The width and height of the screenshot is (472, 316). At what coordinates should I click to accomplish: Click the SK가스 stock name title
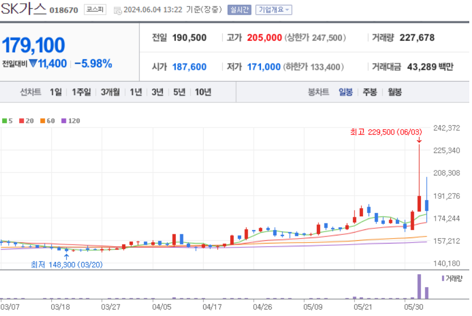[23, 9]
